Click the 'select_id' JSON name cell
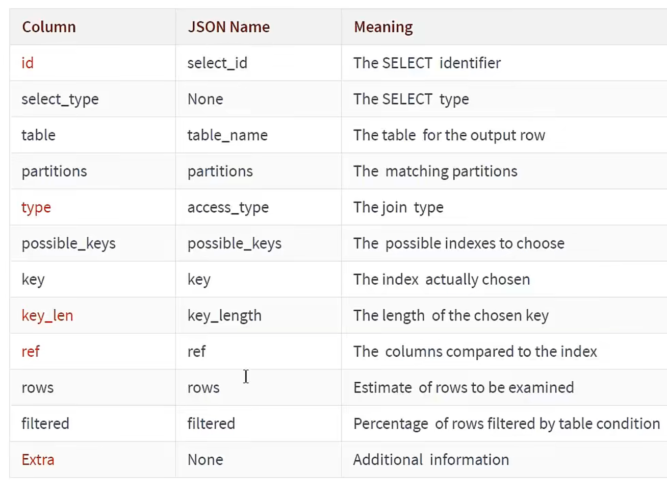Viewport: 667px width, 495px height. [x=217, y=63]
